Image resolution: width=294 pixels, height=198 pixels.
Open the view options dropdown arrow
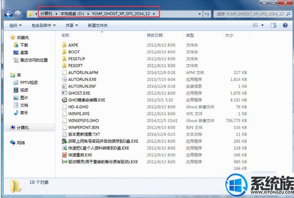[x=263, y=25]
